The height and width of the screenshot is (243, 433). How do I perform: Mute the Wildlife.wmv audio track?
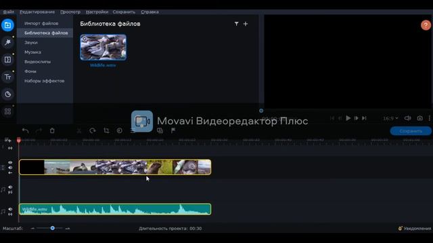pos(10,209)
